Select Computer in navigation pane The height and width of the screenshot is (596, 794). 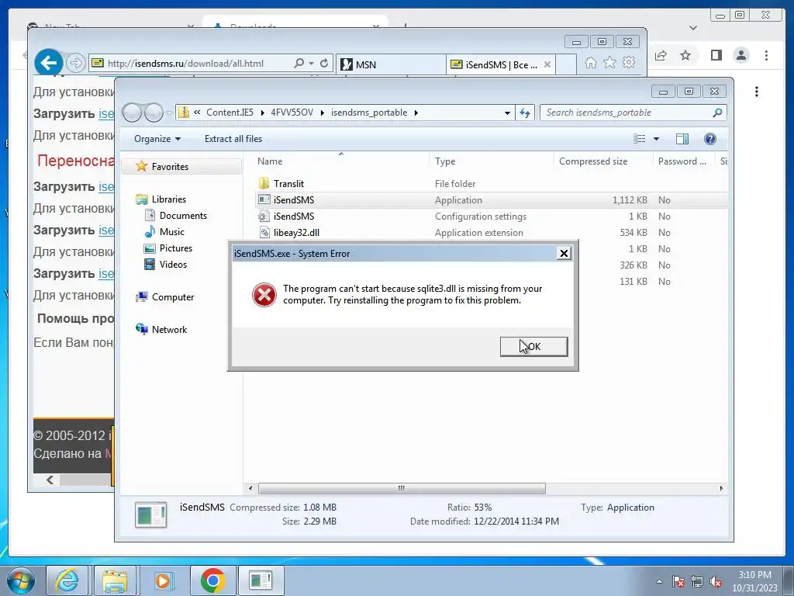pyautogui.click(x=173, y=297)
